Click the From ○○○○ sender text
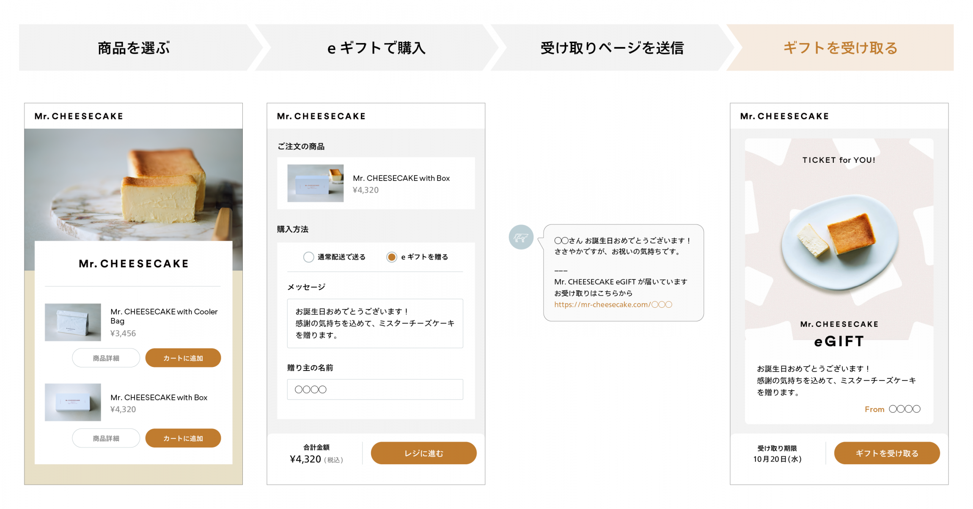Viewport: 973px width, 509px height. pyautogui.click(x=893, y=409)
